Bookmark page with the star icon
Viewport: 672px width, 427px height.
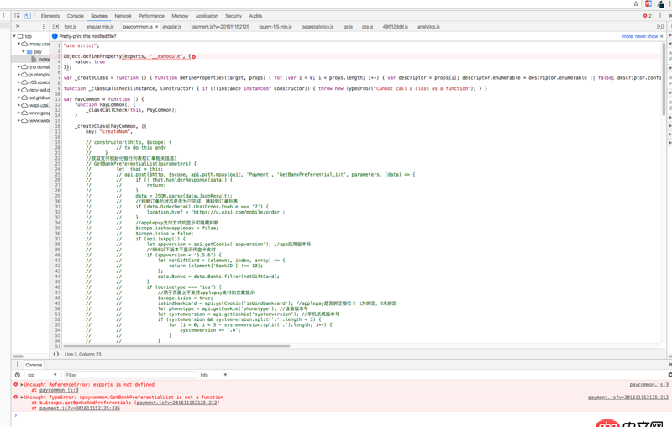pos(636,3)
